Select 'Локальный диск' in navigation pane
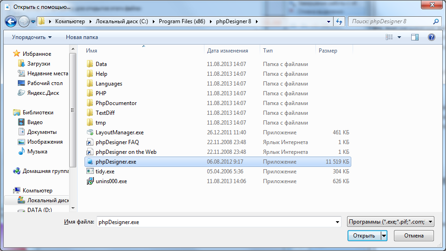 tap(48, 200)
